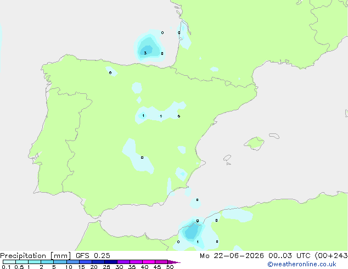The image size is (348, 269).
Task: Select the 10–15 mm legend color swatch
Action: (72, 262)
